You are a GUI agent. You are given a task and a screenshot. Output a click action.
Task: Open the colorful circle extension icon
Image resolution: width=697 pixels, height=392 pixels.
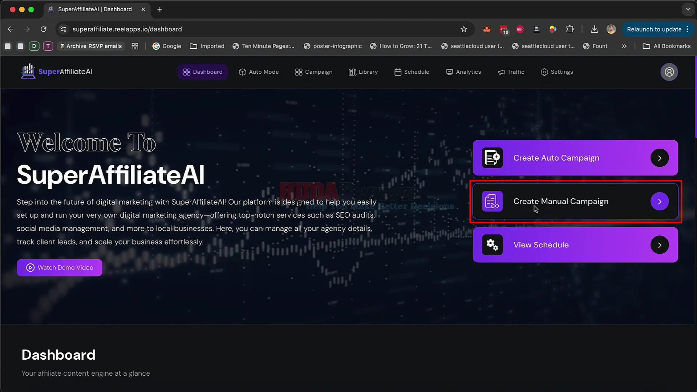pyautogui.click(x=553, y=29)
